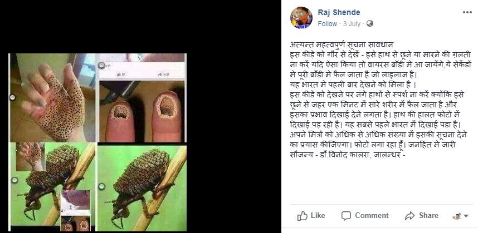Open Raj Shende's profile picture
This screenshot has width=478, height=233.
click(301, 18)
